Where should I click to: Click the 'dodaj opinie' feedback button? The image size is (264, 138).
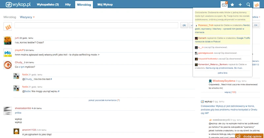click(x=249, y=136)
